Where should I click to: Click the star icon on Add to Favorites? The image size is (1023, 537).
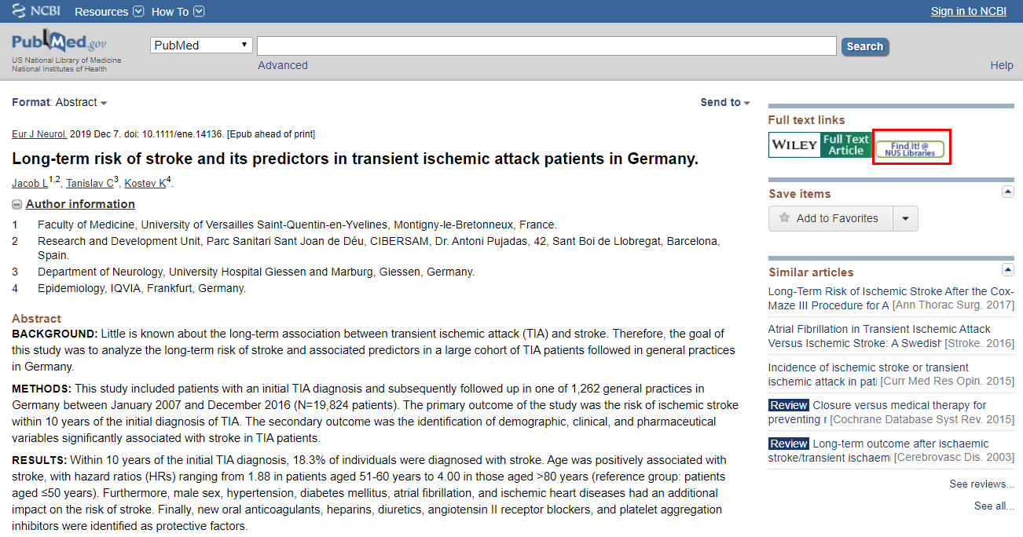pyautogui.click(x=783, y=218)
